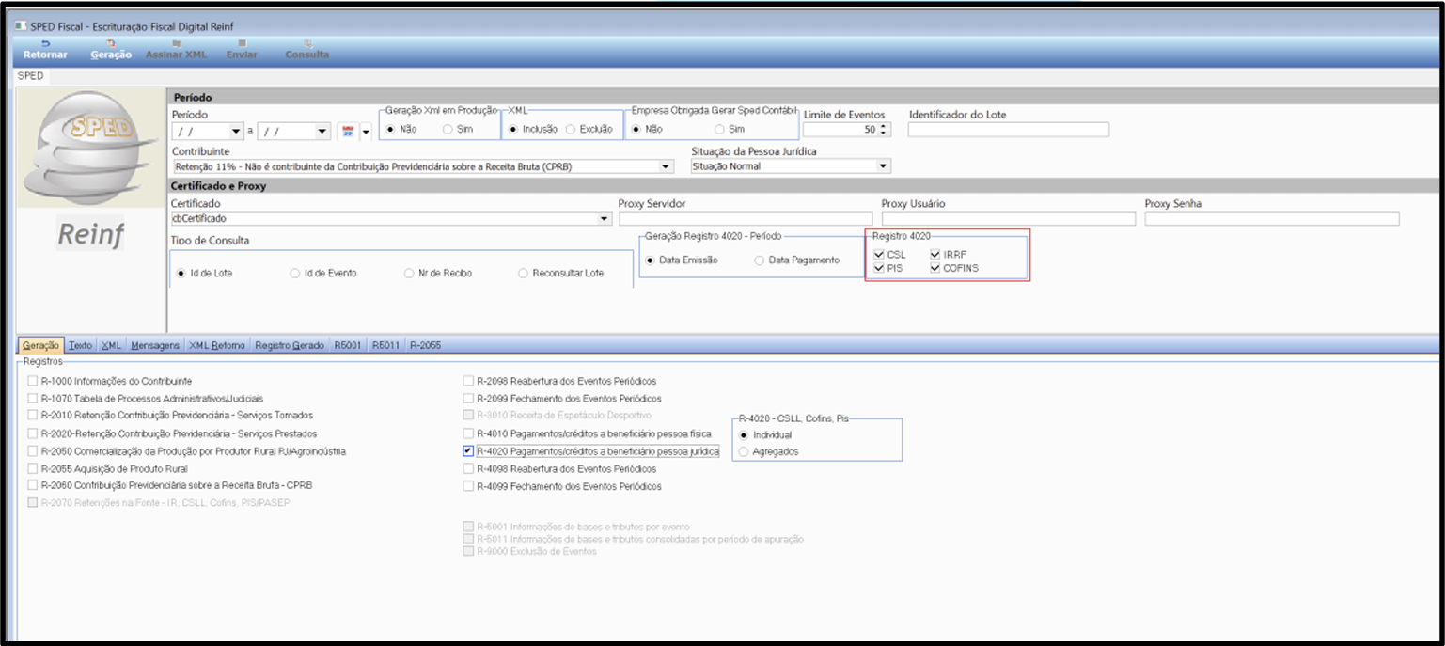Check R-1070 Tabela de Processos
This screenshot has height=646, width=1445.
[x=33, y=398]
